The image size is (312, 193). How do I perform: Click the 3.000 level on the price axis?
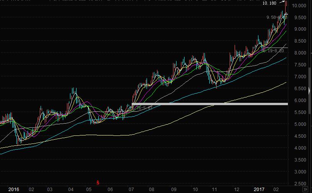click(x=299, y=172)
